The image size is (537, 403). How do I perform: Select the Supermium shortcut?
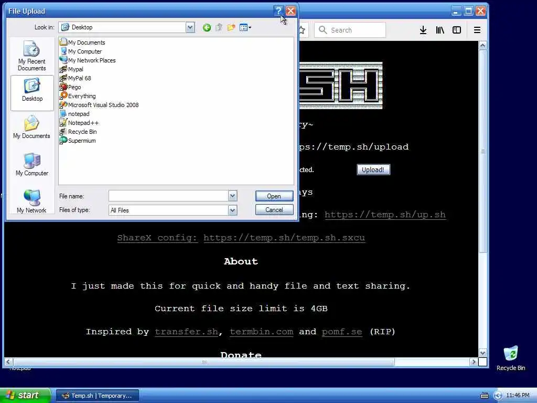[78, 141]
